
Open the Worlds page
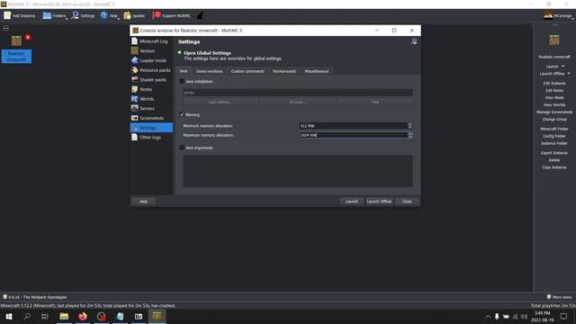click(151, 98)
